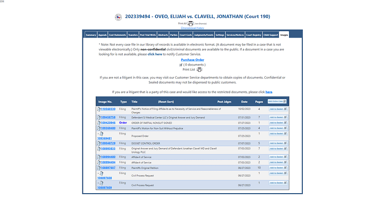Viewport: 388px width, 206px height.
Task: Open the Services/Notices tab
Action: (x=235, y=35)
